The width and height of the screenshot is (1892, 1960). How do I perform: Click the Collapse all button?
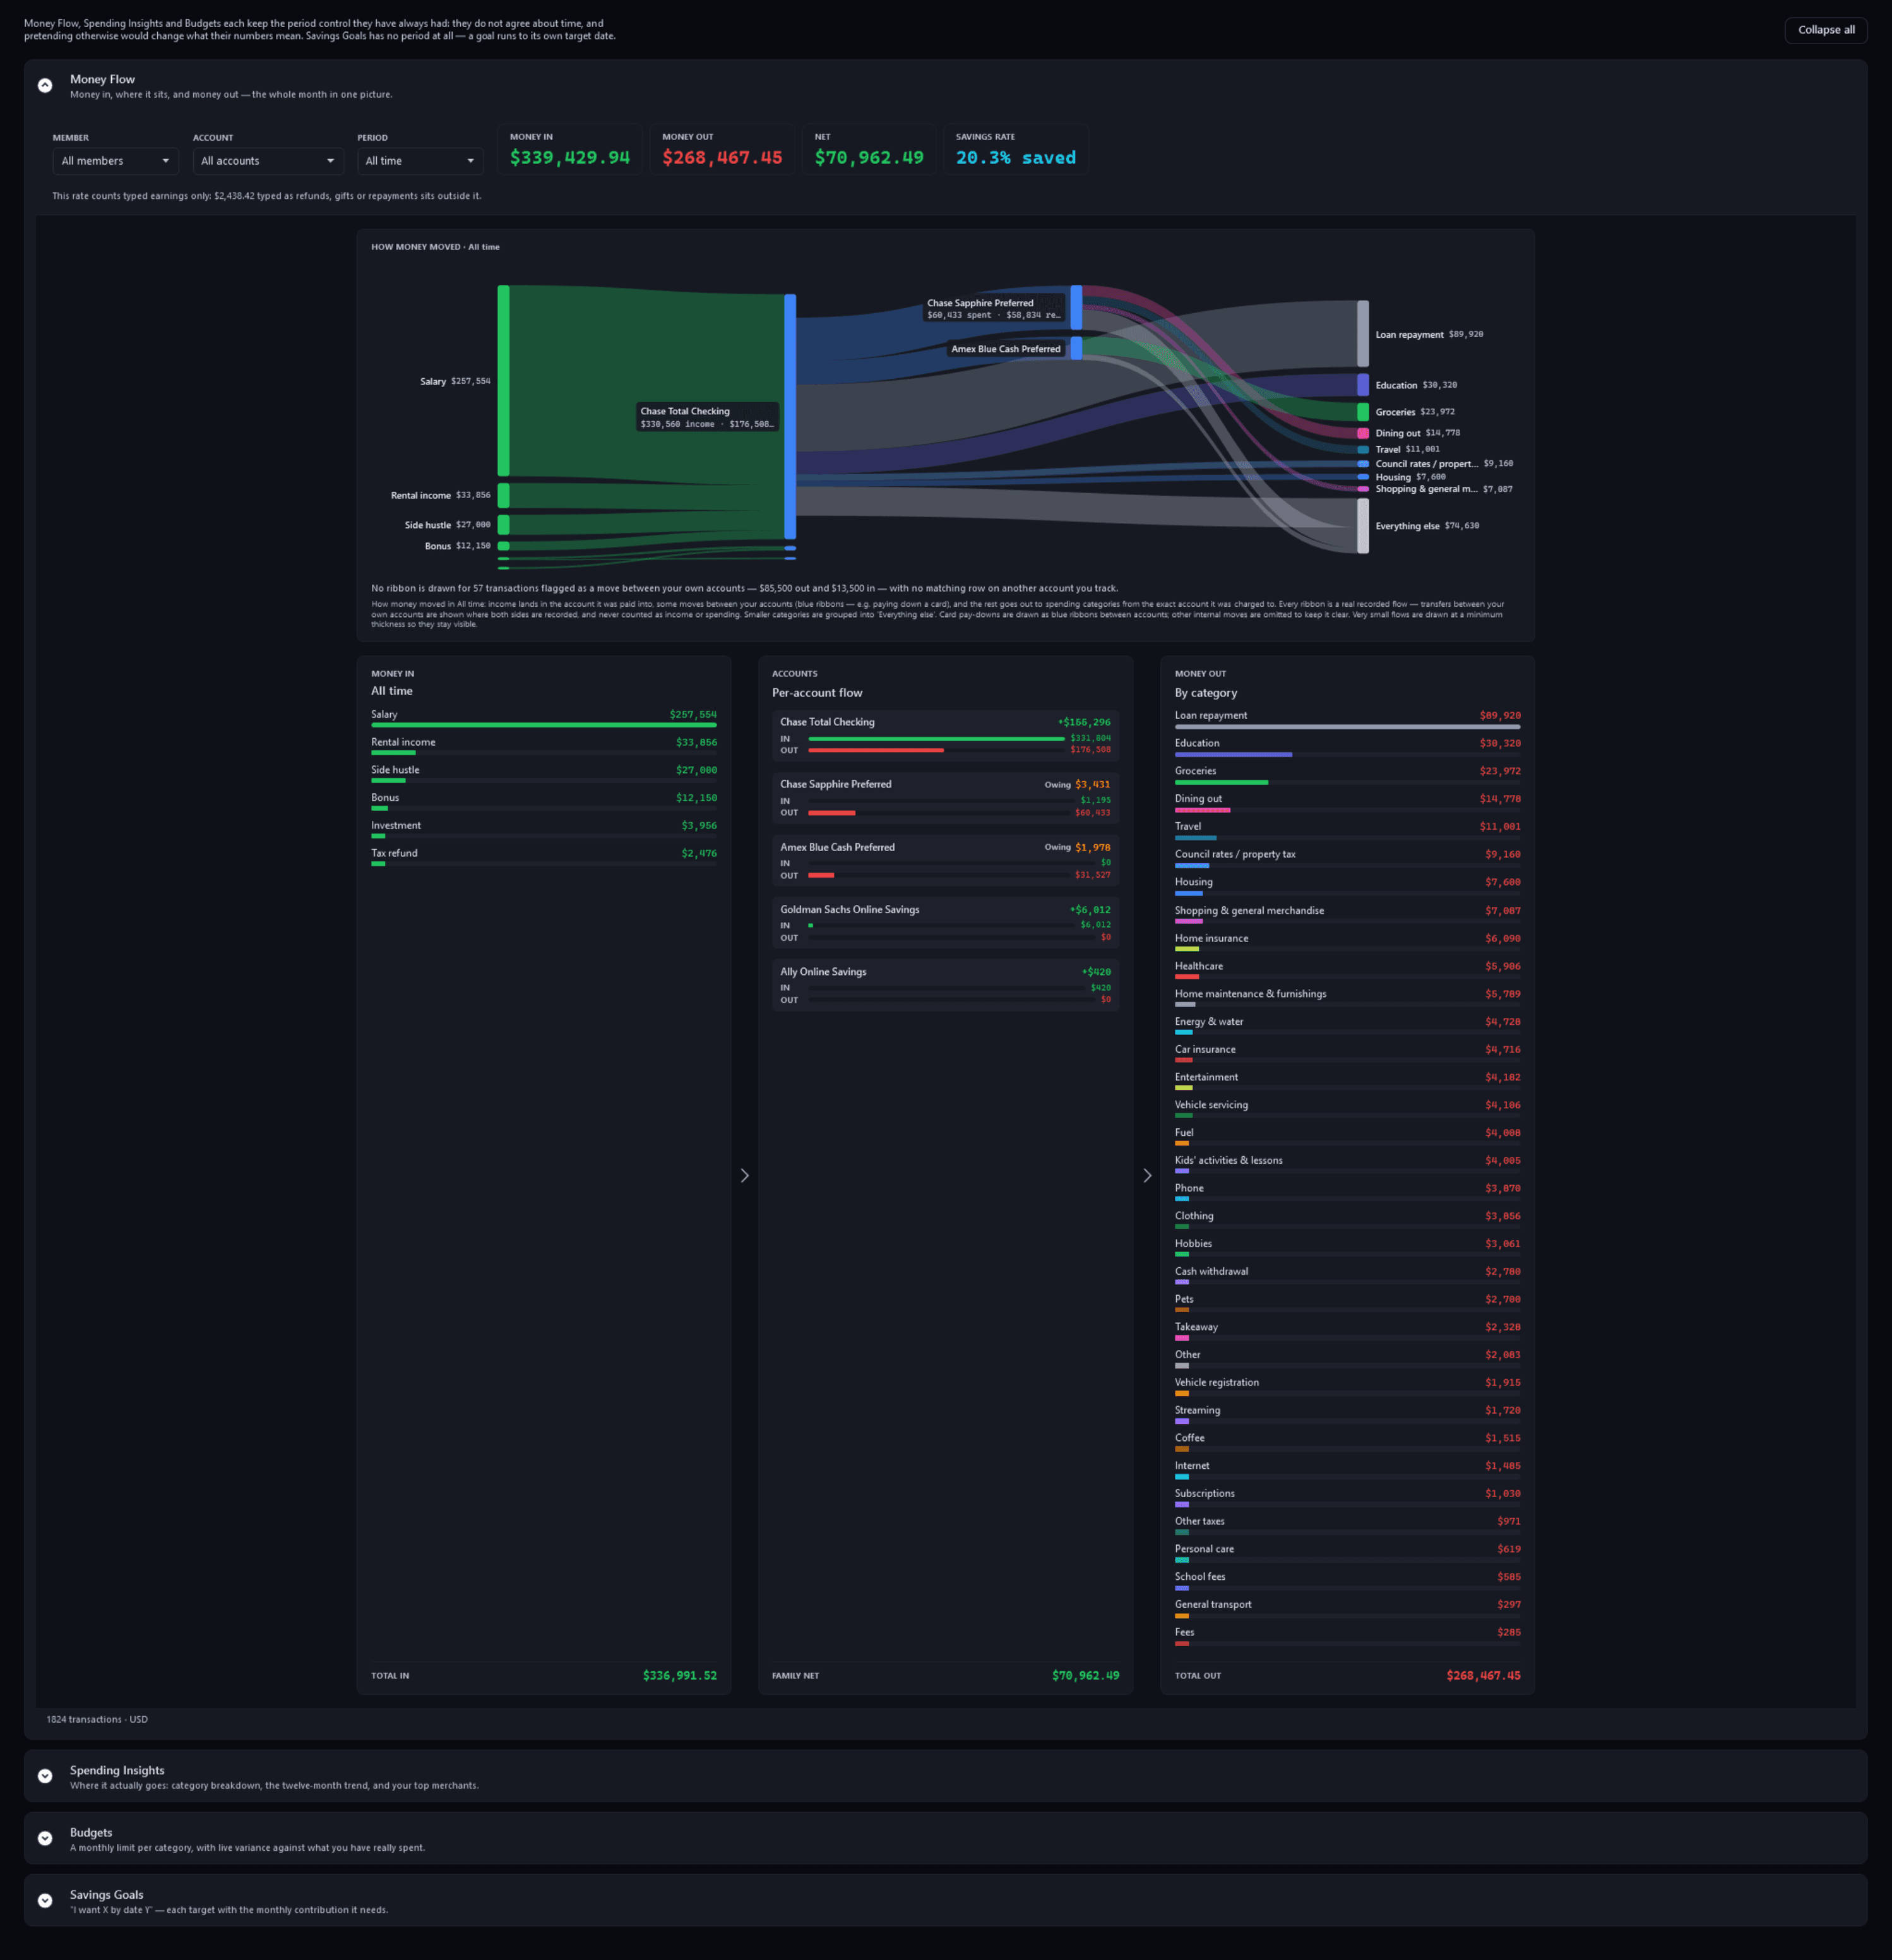(1825, 30)
